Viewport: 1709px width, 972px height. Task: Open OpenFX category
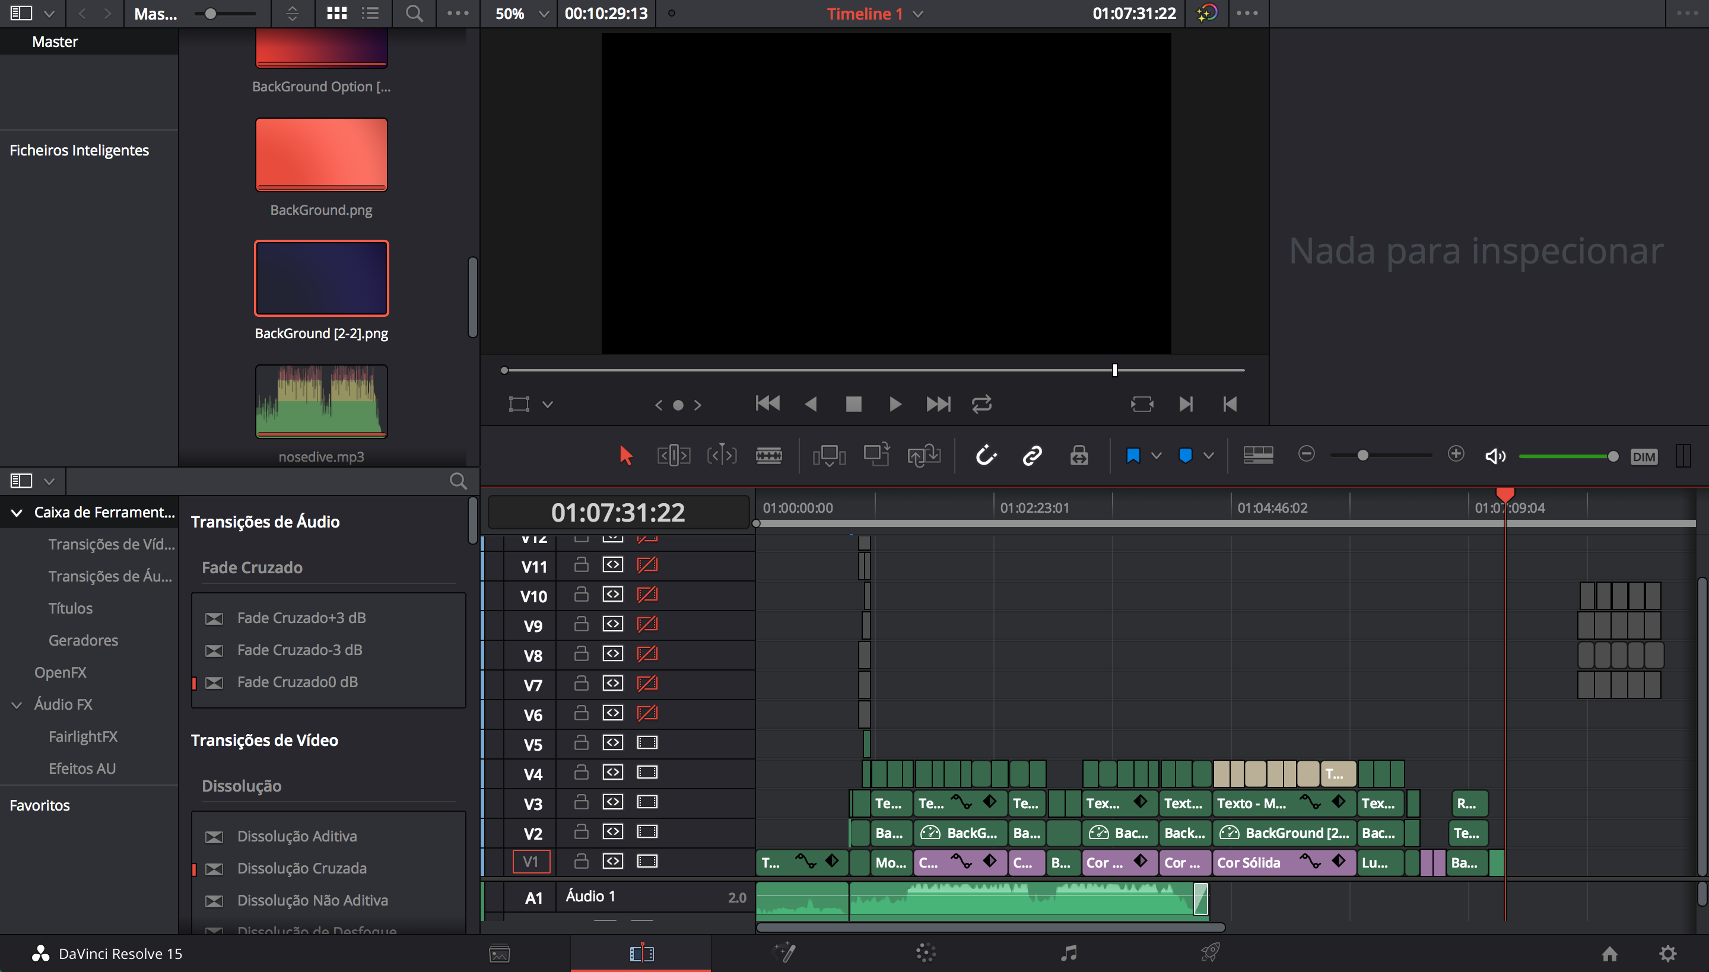pyautogui.click(x=60, y=672)
